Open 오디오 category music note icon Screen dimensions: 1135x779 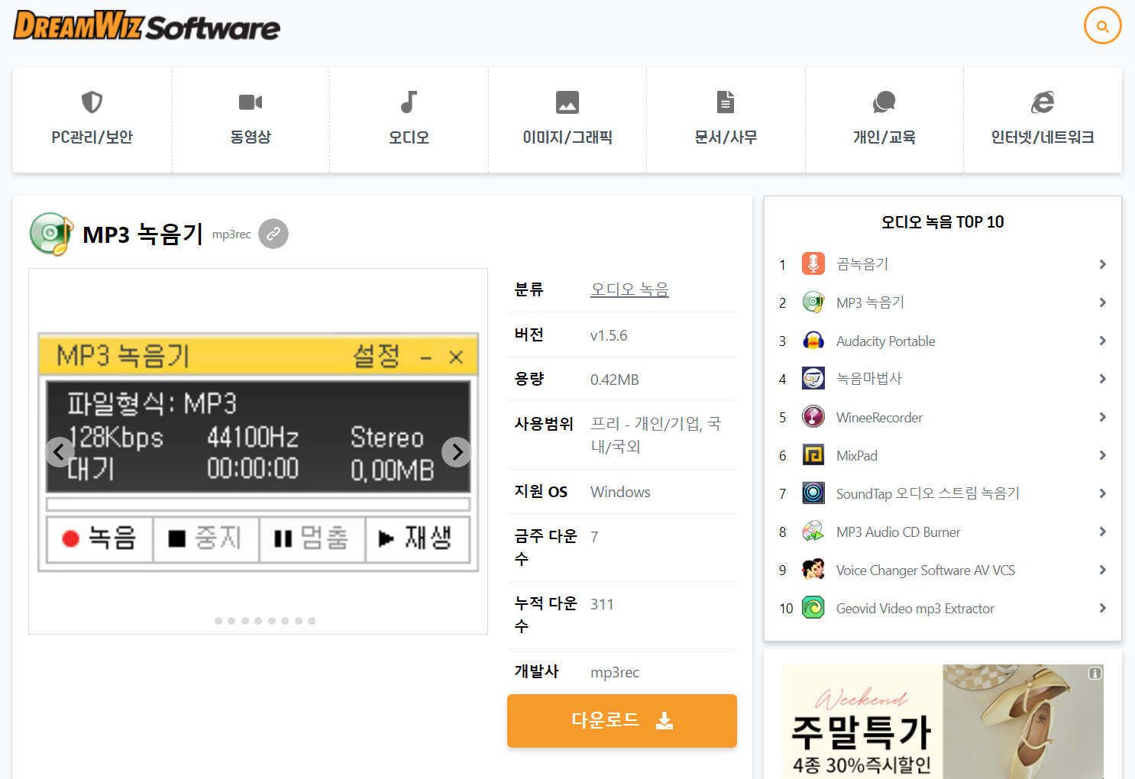[409, 102]
